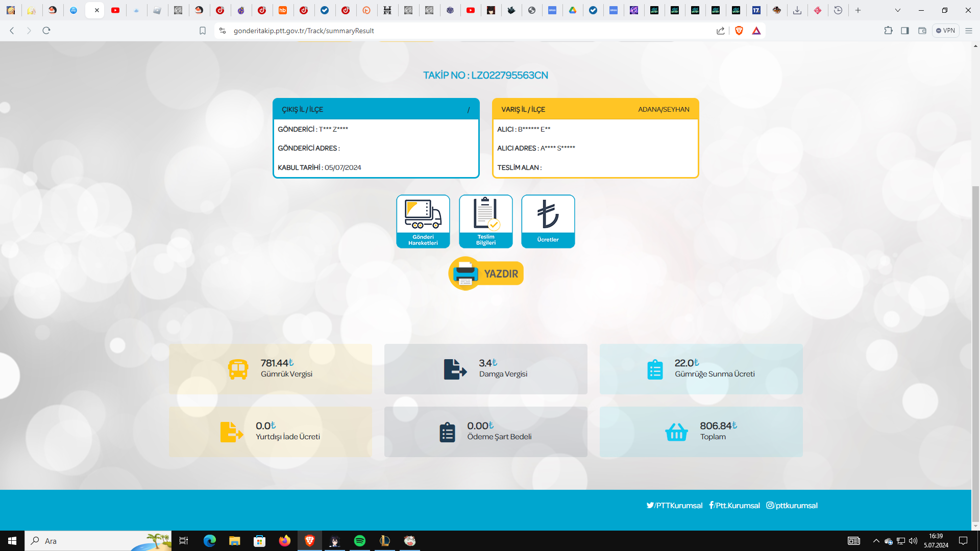Click the share icon in address bar
The height and width of the screenshot is (551, 980).
720,31
